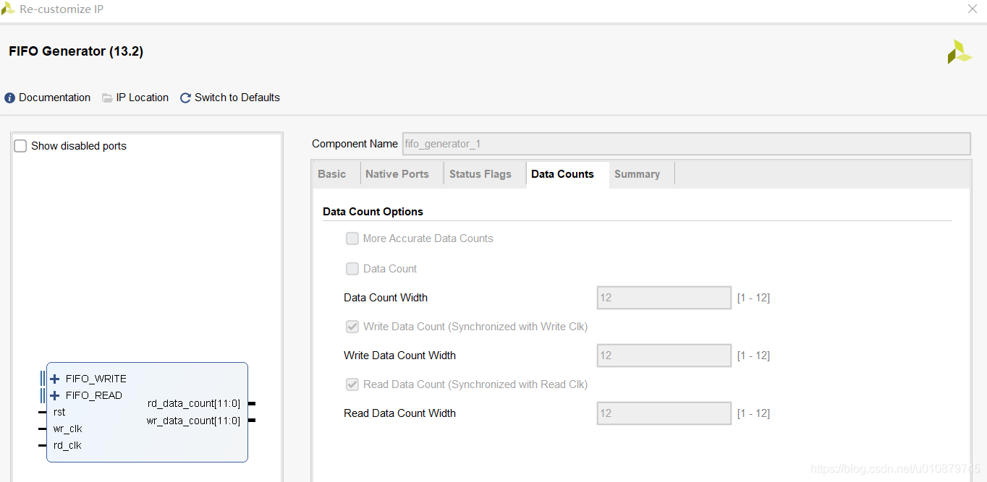The height and width of the screenshot is (482, 987).
Task: Toggle the Show disabled ports checkbox
Action: 20,146
